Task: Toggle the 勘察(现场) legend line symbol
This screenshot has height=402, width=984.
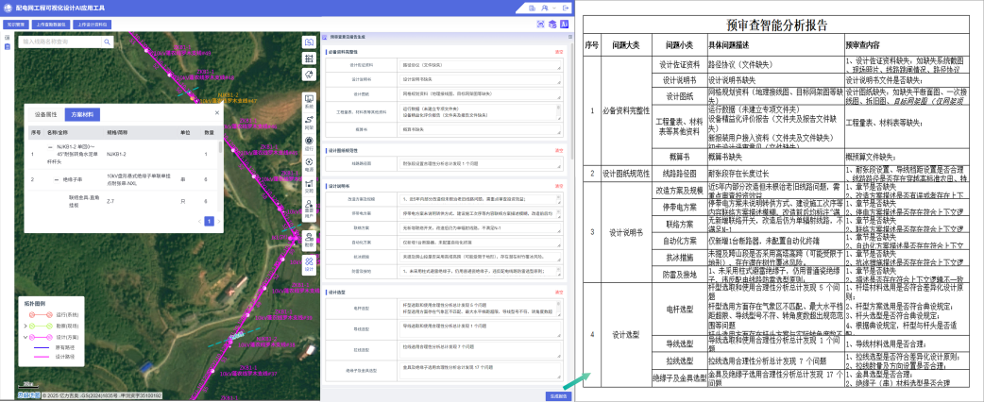Action: point(42,327)
